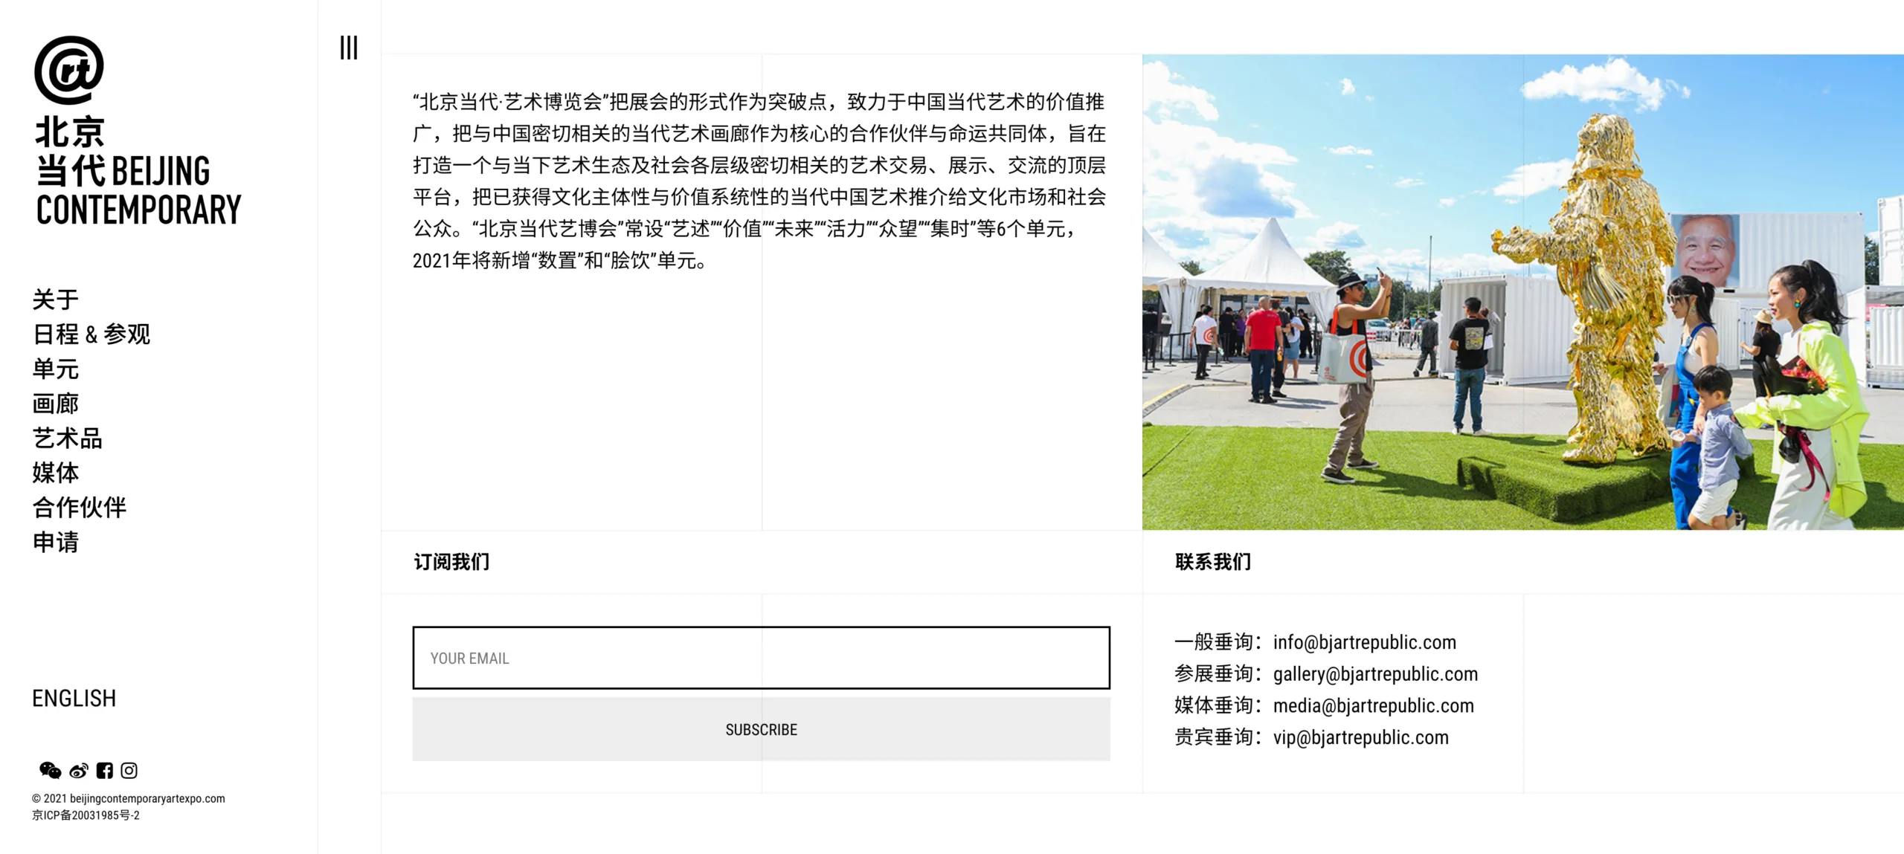The image size is (1904, 854).
Task: Open the 艺术品 menu item
Action: (67, 439)
